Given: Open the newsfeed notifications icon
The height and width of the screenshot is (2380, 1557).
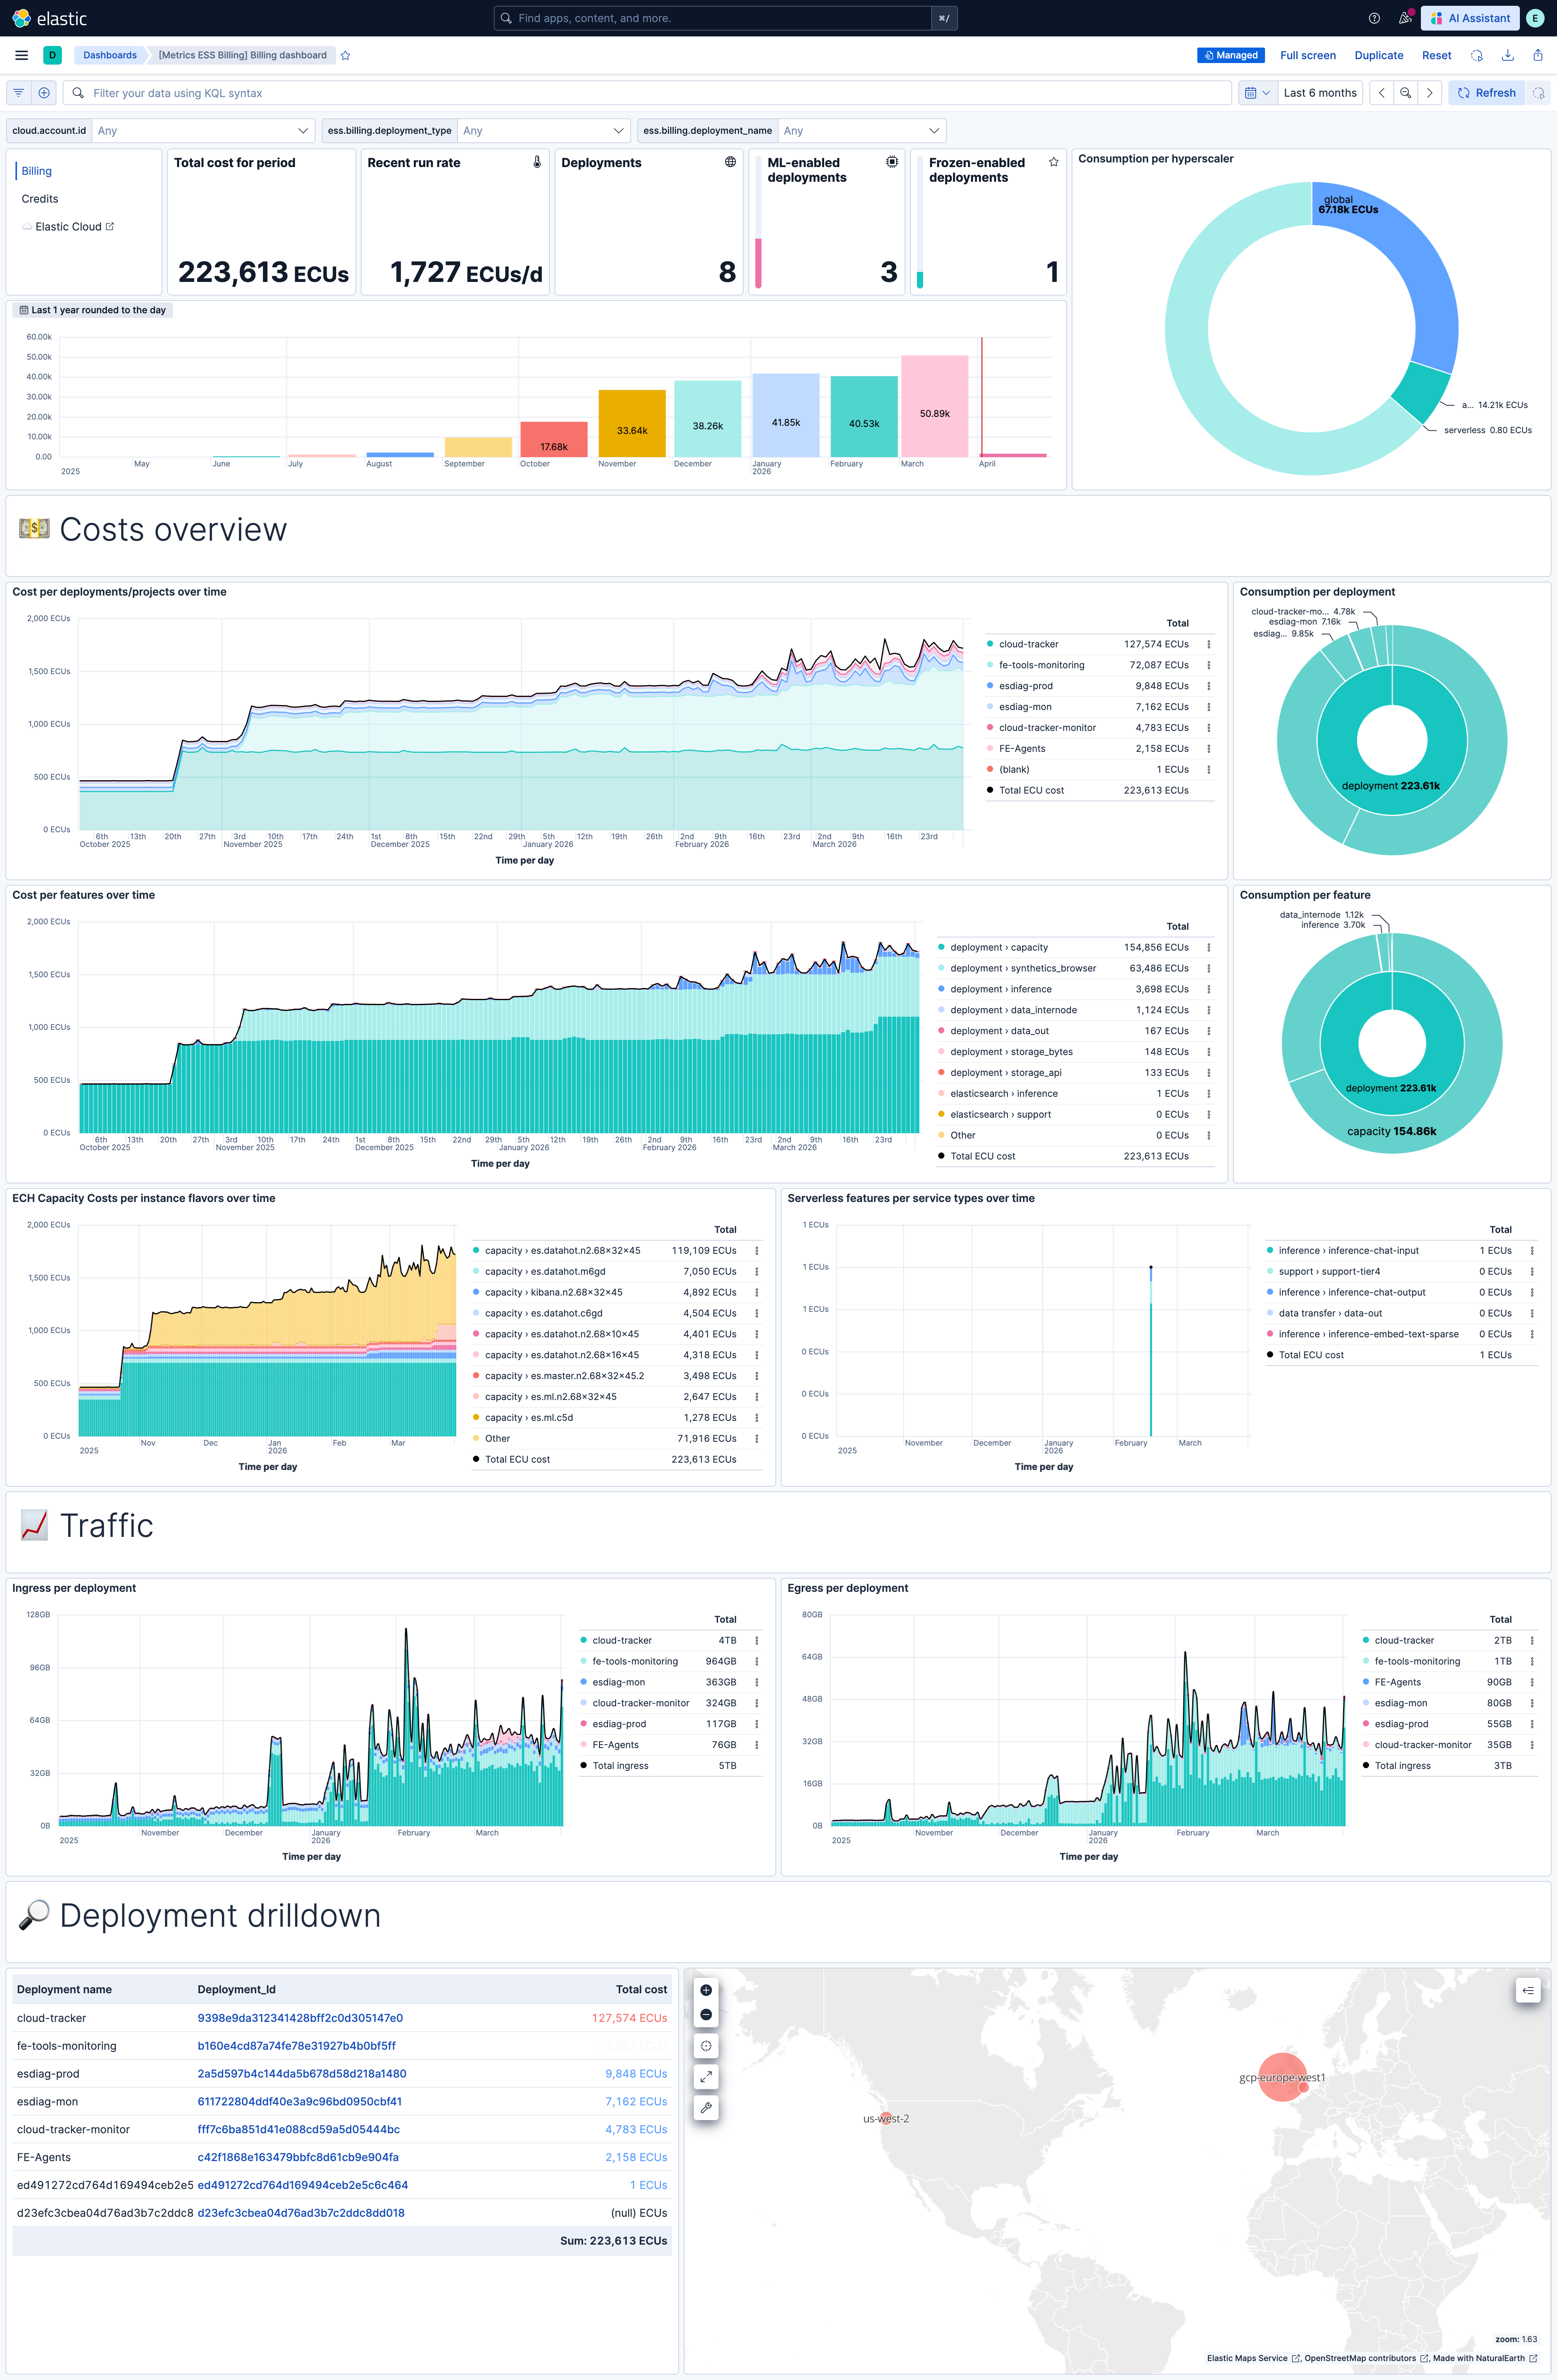Looking at the screenshot, I should 1405,18.
